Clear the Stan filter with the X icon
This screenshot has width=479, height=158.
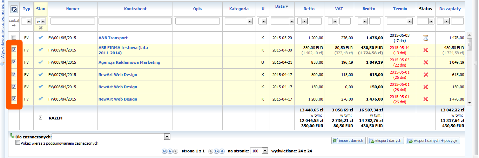pyautogui.click(x=41, y=28)
